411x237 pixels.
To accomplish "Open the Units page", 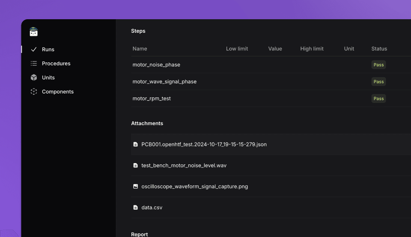I will [48, 77].
